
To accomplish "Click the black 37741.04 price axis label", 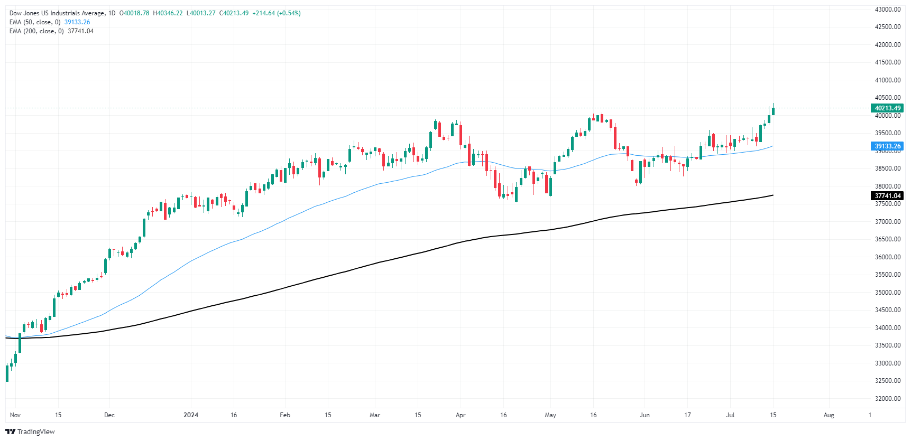I will click(887, 196).
